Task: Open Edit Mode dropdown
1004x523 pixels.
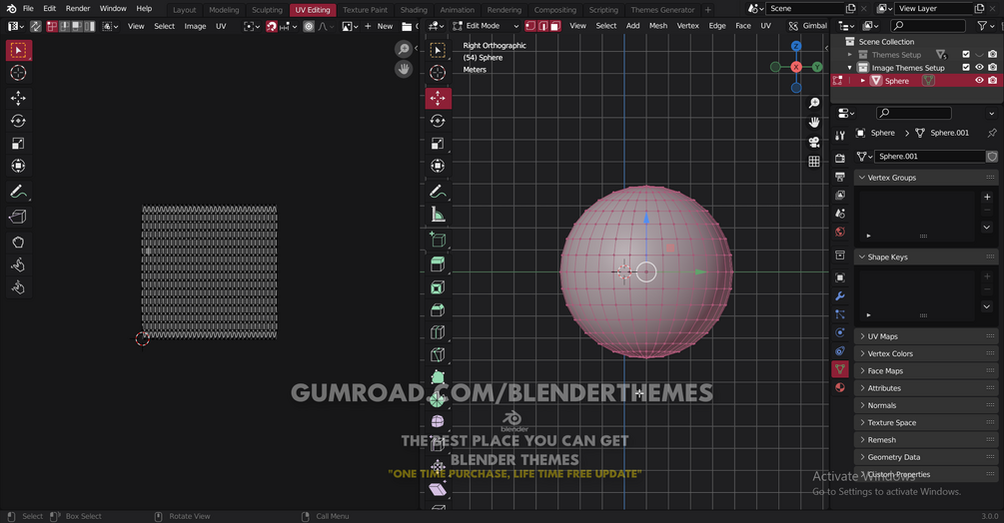Action: tap(486, 26)
